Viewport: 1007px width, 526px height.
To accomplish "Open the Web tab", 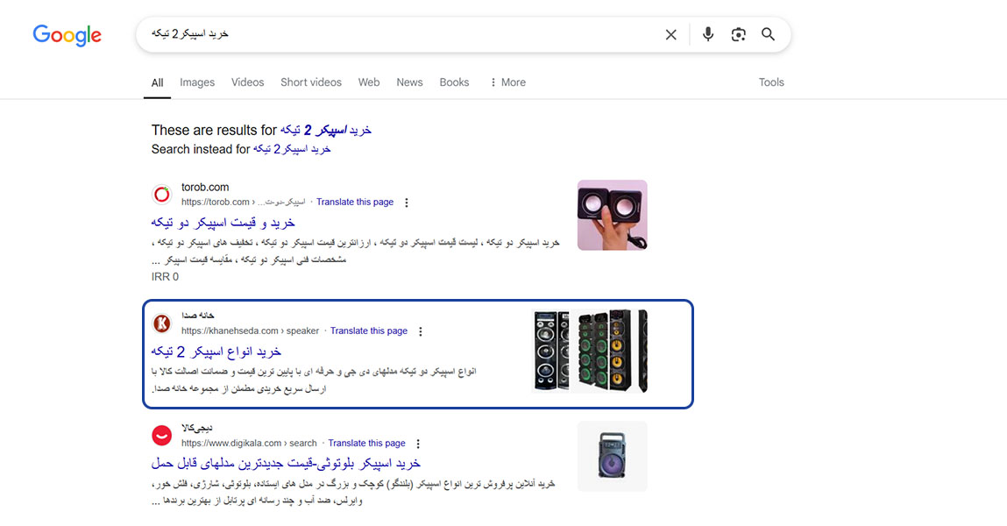I will 369,82.
